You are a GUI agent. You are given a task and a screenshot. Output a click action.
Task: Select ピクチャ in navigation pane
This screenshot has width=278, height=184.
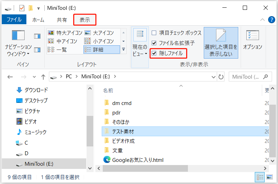(x=28, y=111)
